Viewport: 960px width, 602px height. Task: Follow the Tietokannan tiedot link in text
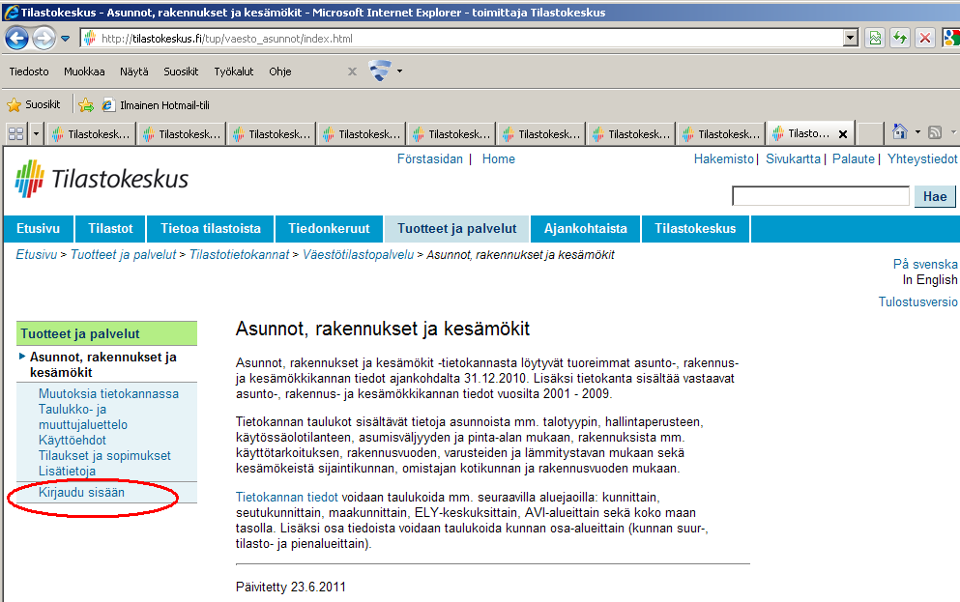286,498
